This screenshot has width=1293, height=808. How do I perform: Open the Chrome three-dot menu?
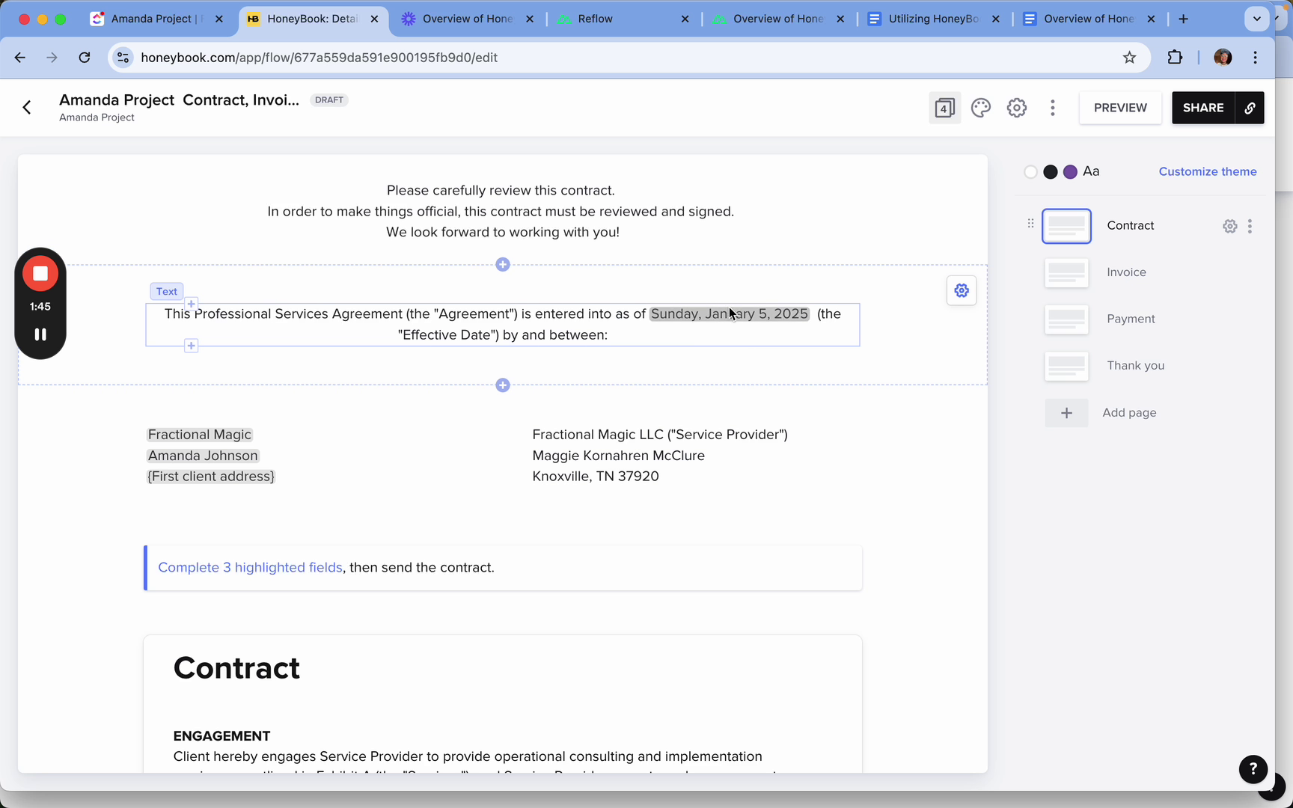click(1256, 58)
